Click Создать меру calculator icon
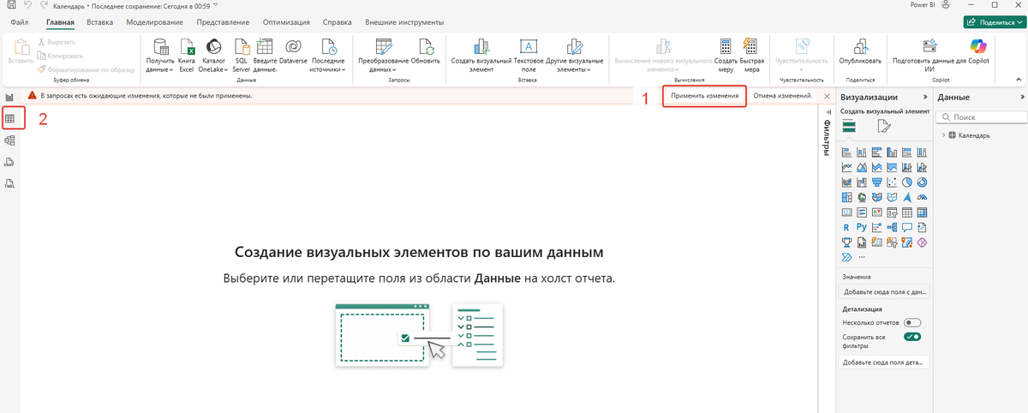The height and width of the screenshot is (413, 1028). [726, 54]
